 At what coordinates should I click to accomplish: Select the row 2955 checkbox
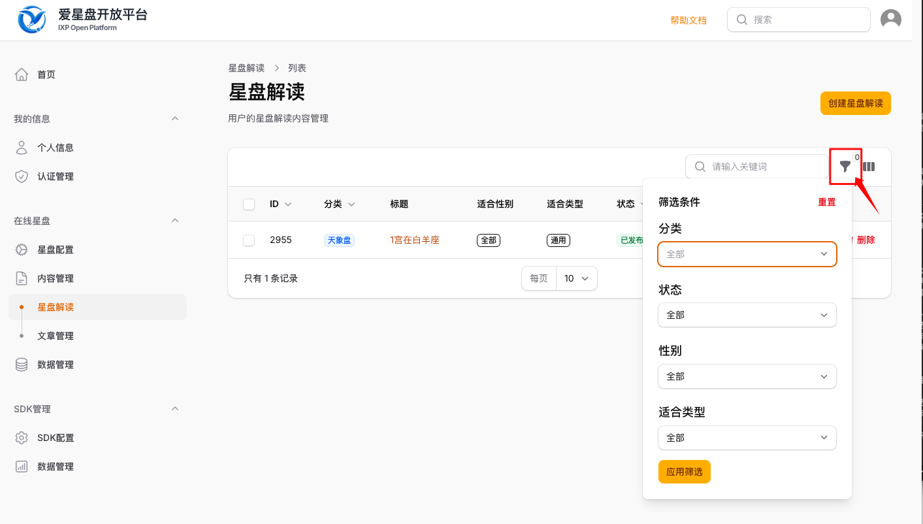pos(249,240)
